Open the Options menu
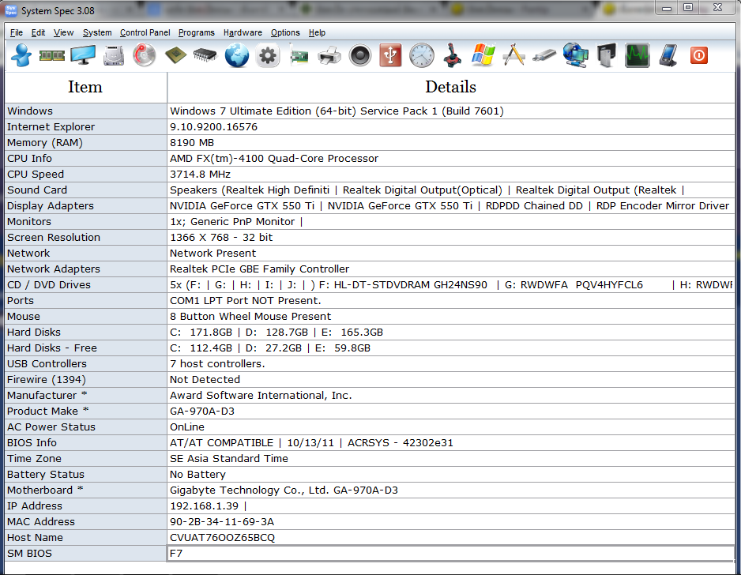This screenshot has height=575, width=741. pos(285,32)
